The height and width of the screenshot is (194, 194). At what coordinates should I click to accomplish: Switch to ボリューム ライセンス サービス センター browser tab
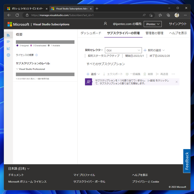click(x=27, y=8)
